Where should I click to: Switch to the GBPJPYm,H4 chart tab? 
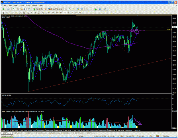click(79, 133)
